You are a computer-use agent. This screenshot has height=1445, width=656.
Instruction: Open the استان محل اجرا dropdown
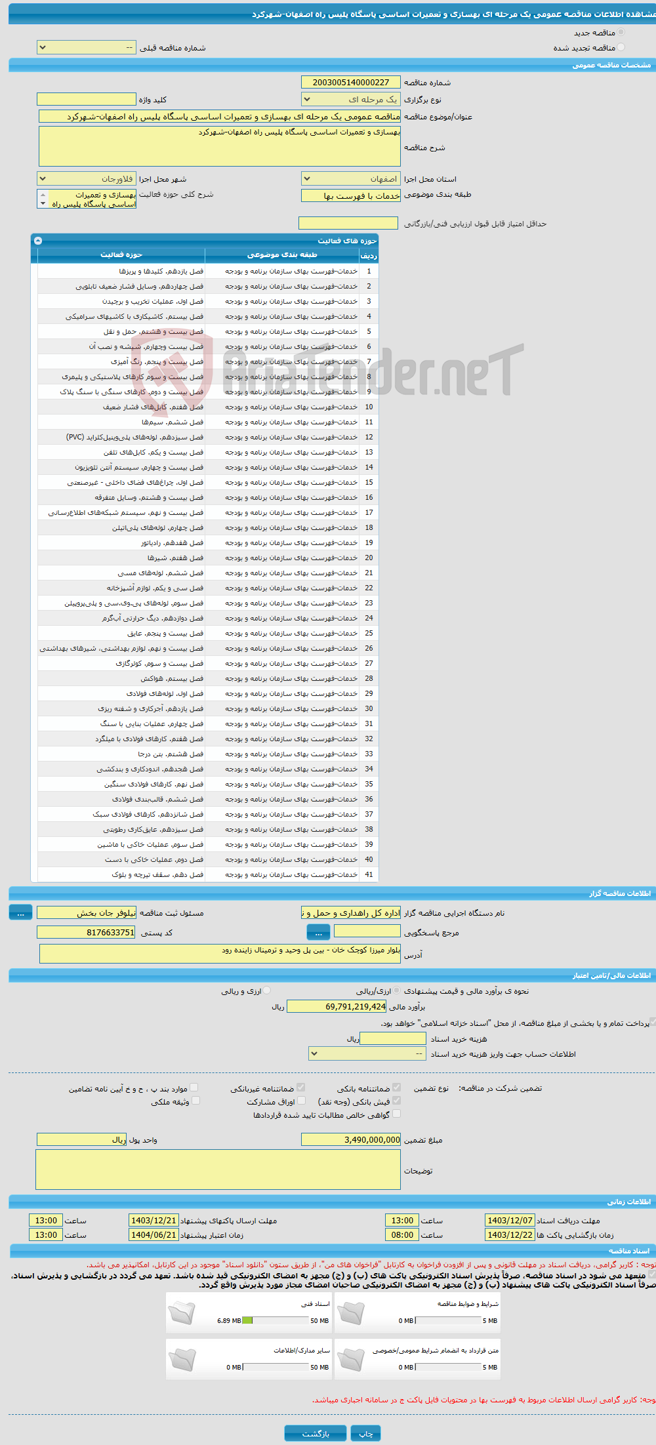351,178
